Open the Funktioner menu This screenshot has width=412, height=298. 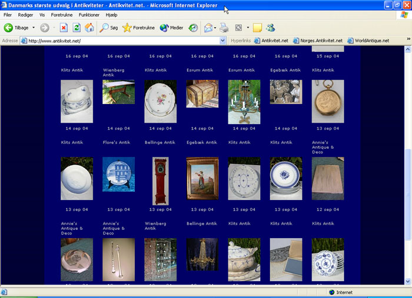(x=89, y=15)
